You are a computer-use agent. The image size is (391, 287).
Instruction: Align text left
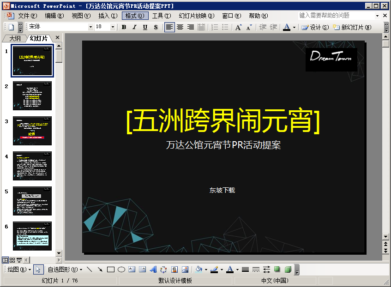169,27
